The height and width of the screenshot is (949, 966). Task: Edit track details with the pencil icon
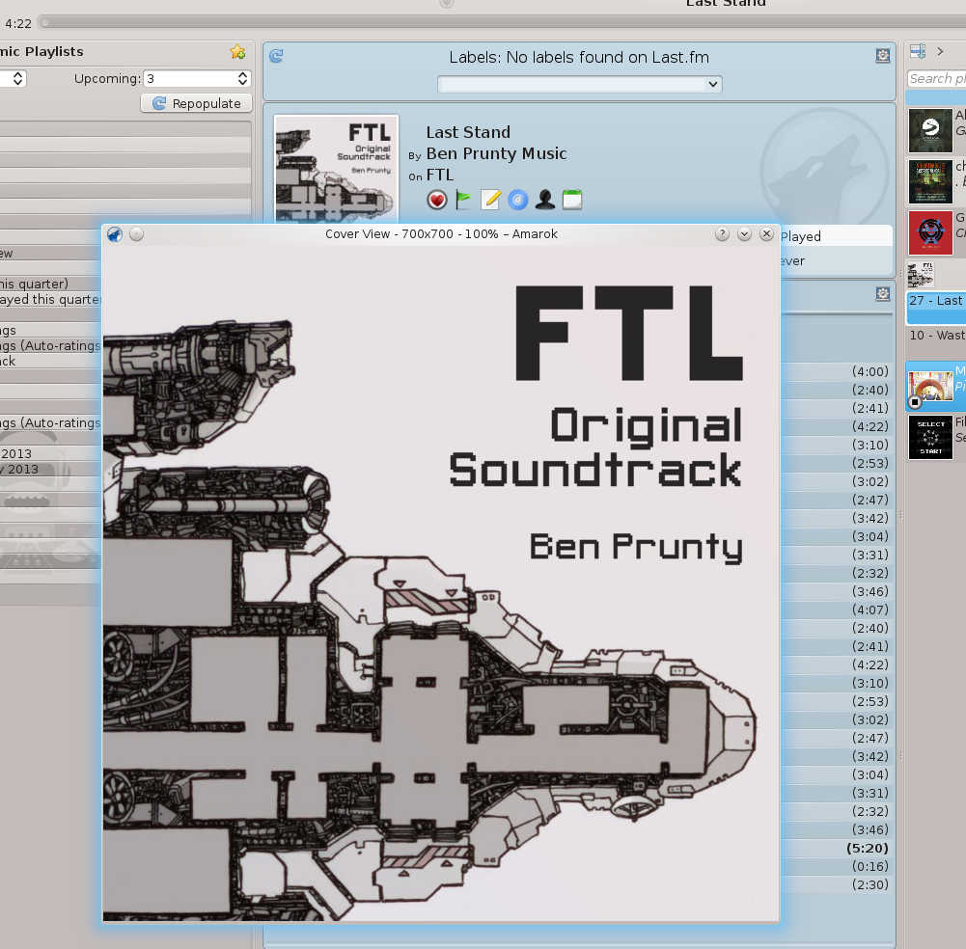click(x=490, y=201)
